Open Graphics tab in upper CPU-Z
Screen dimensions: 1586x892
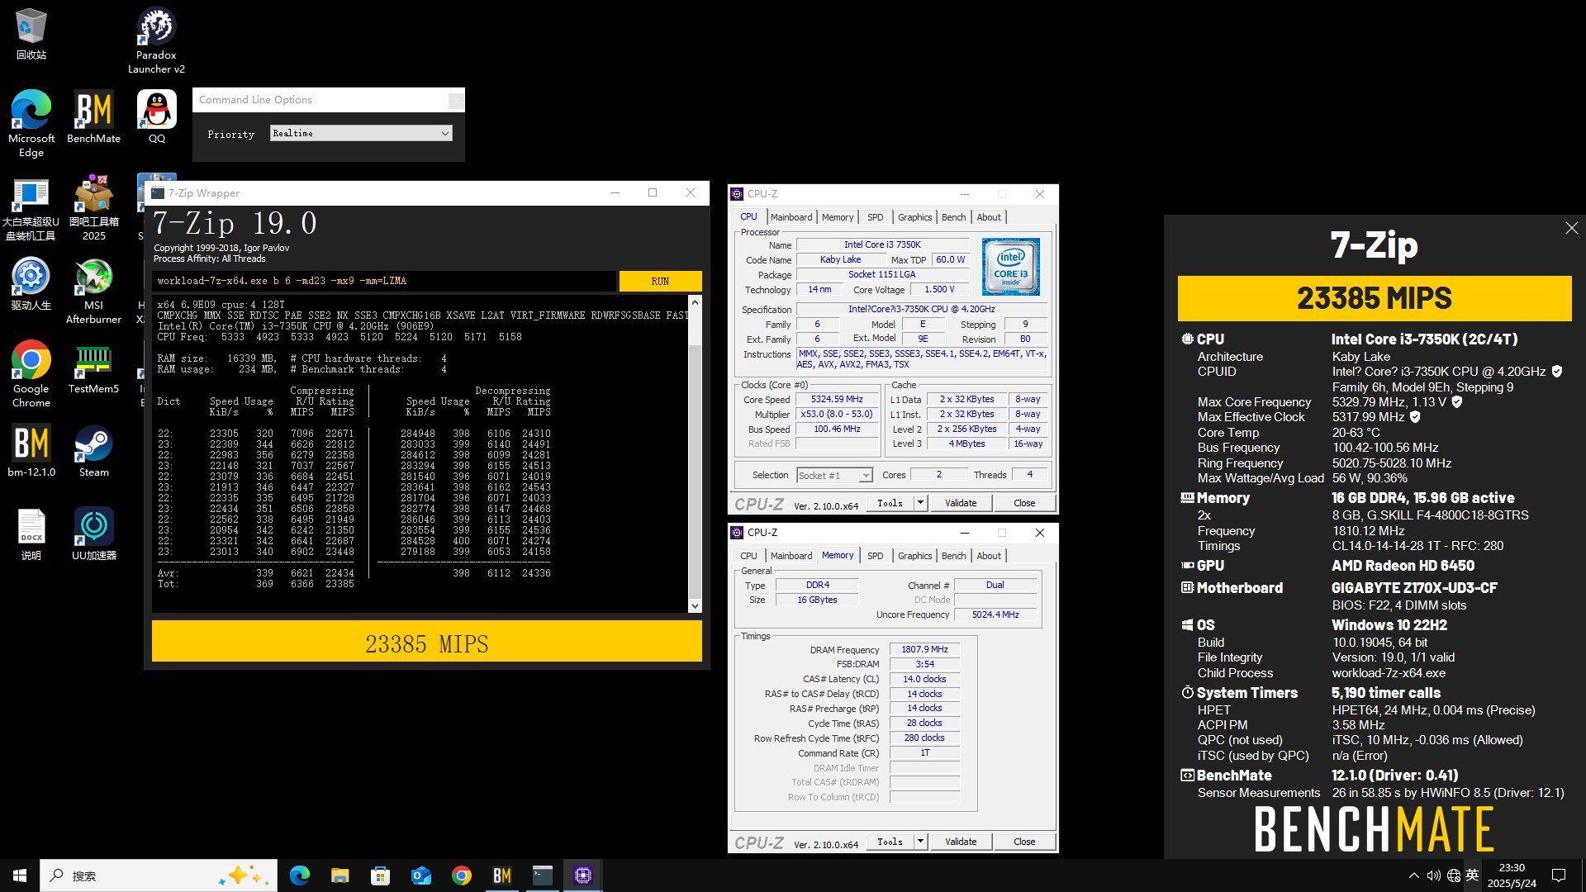point(915,217)
